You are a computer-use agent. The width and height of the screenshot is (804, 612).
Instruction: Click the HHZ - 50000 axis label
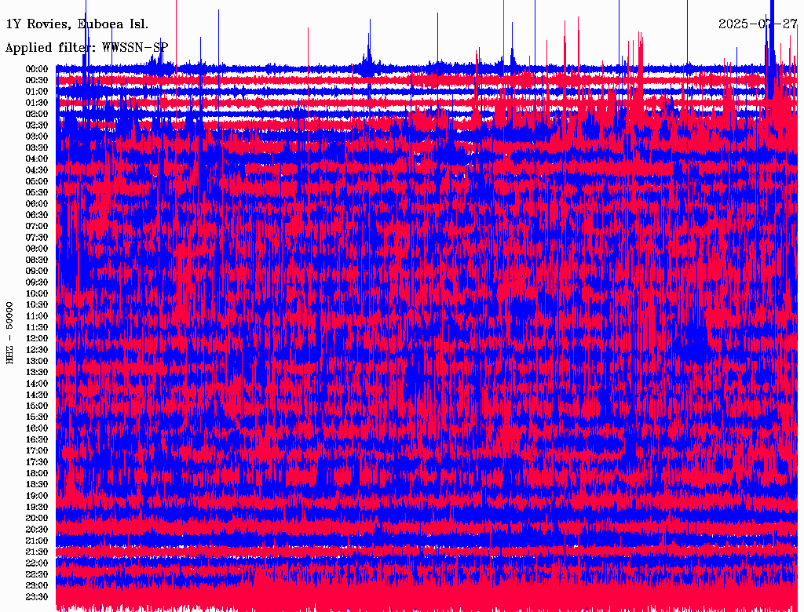coord(9,333)
